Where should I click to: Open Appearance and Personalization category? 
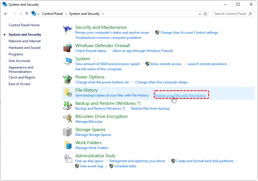click(x=21, y=69)
